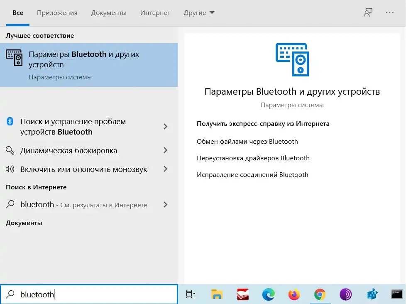
Task: Open Task View icon on taskbar
Action: (190, 294)
